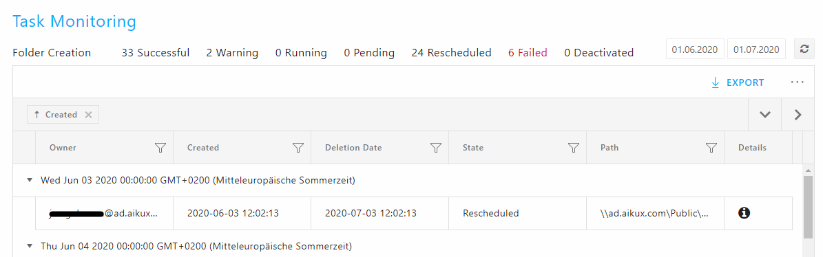
Task: Click the right chevron in group panel
Action: point(798,115)
